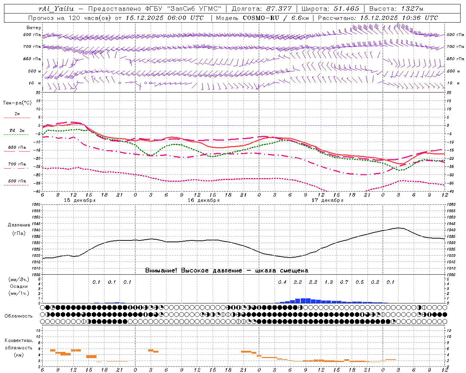Click the Тем-ра(°C) axis title
Viewport: 466px width, 373px height.
(17, 103)
